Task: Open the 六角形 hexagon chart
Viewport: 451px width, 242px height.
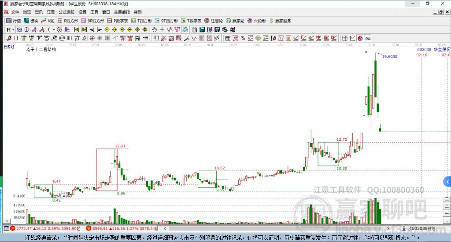Action: pos(257,21)
